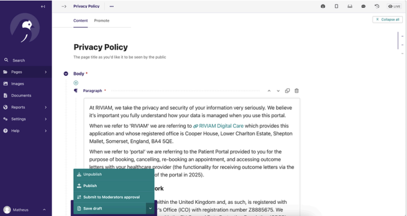Duplicate the Paragraph block
This screenshot has width=407, height=216.
point(288,91)
